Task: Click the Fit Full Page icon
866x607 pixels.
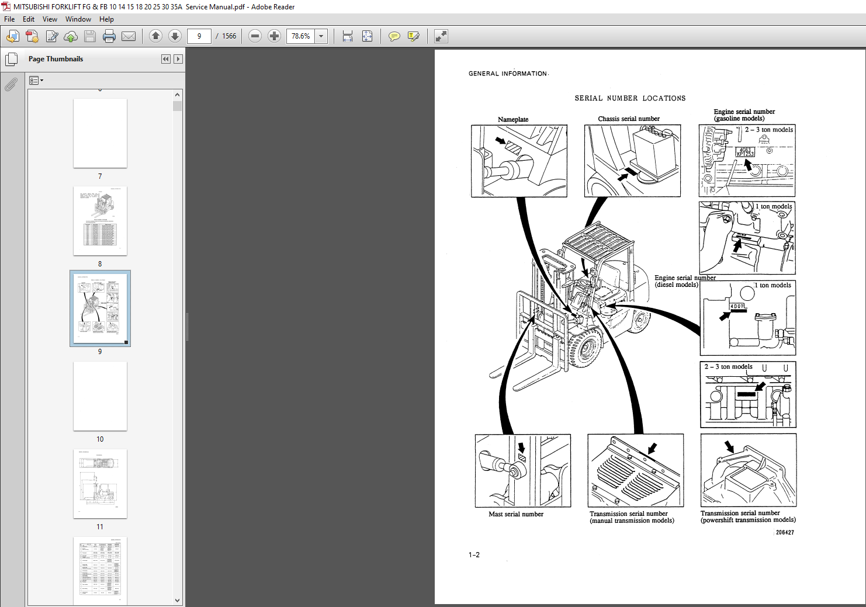Action: point(367,36)
